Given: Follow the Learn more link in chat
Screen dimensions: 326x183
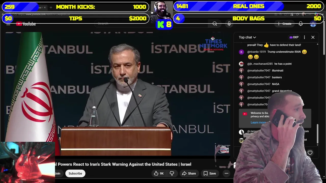Looking at the screenshot, I should coord(258,123).
